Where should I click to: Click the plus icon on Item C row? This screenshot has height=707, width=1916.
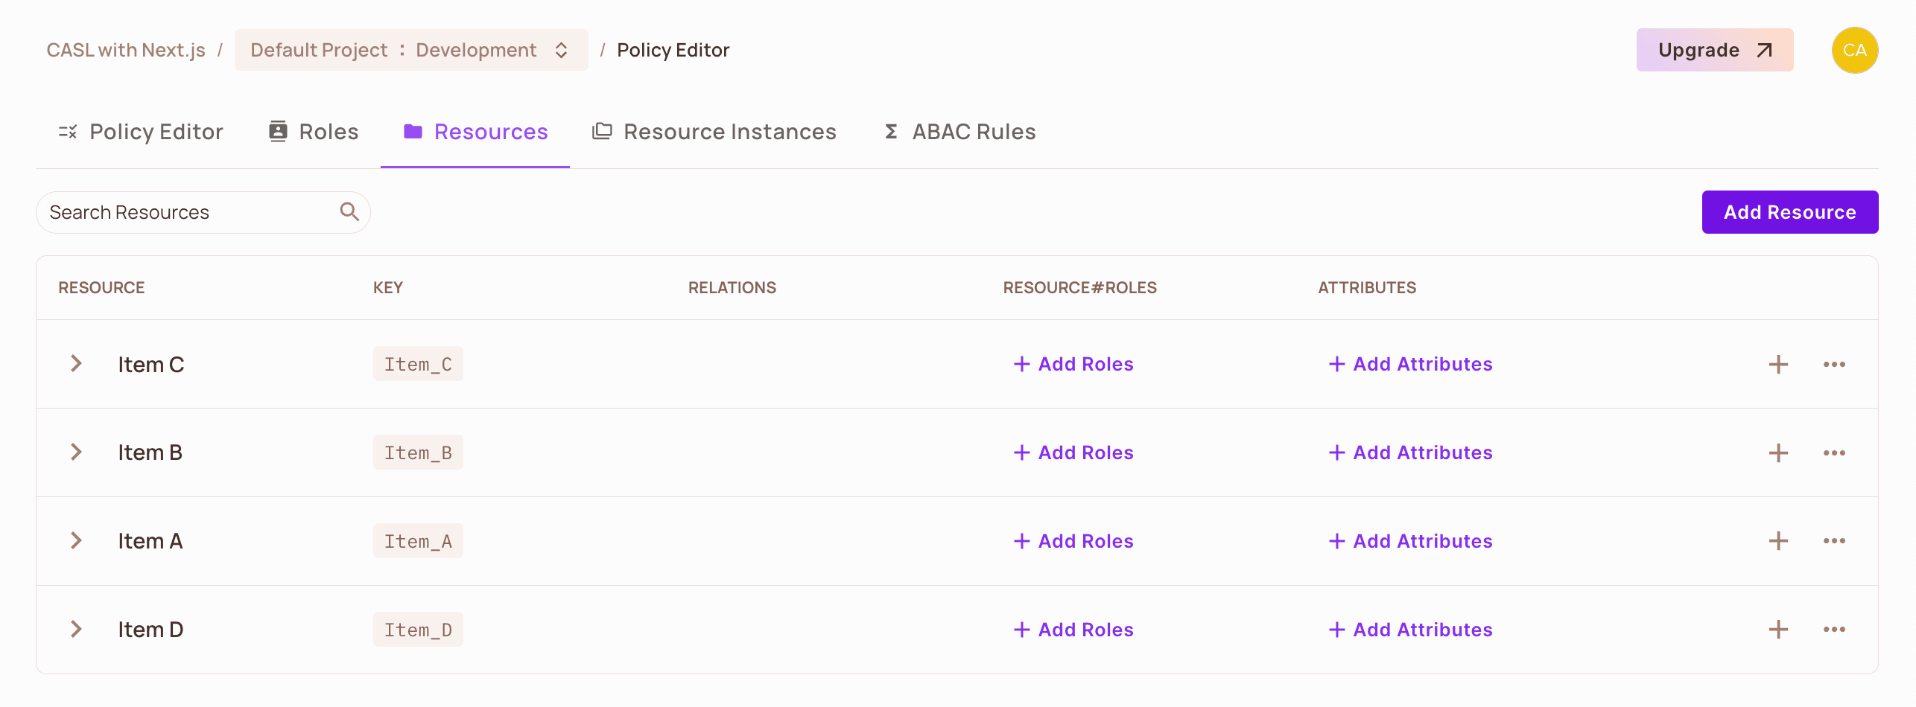click(x=1778, y=364)
